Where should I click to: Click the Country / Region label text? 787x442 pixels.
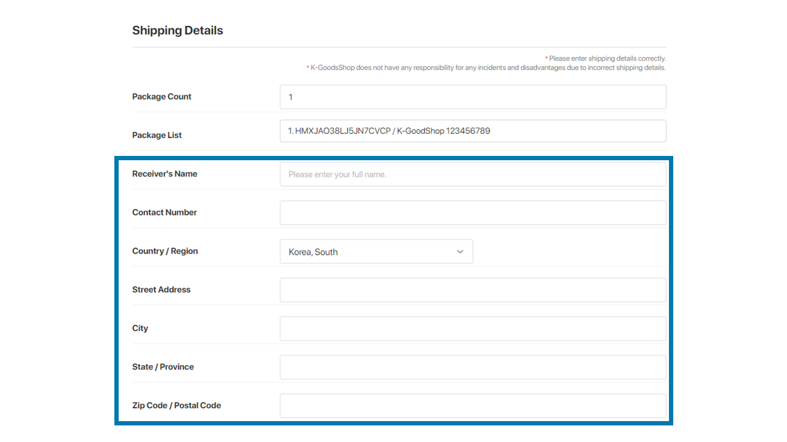click(165, 251)
